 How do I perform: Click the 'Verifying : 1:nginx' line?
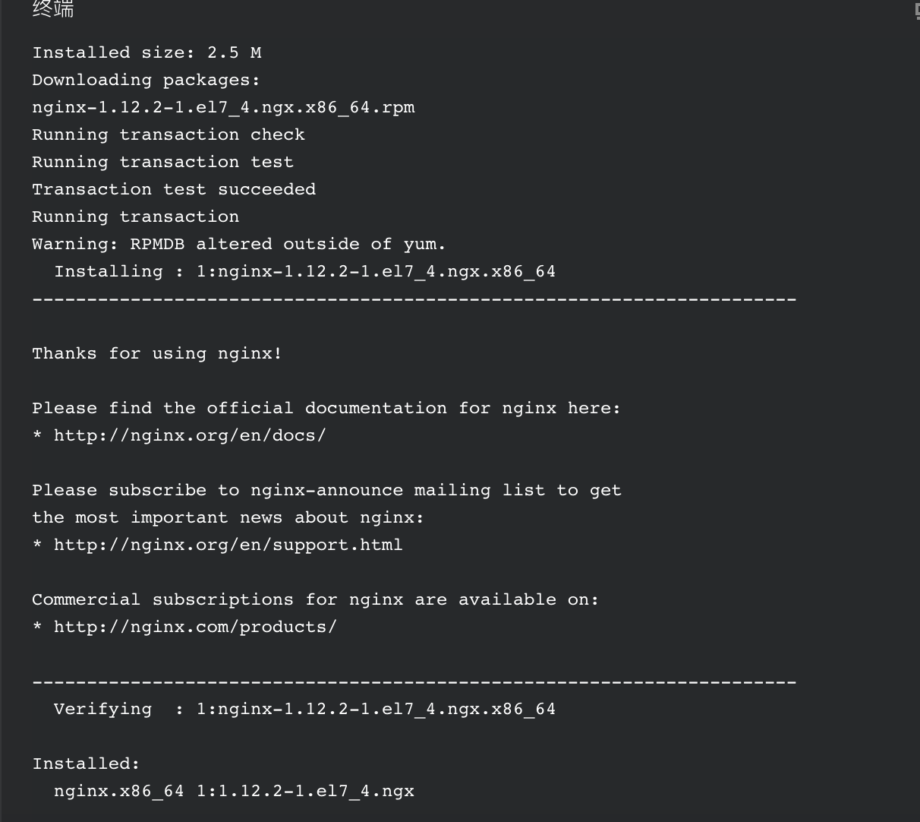304,709
